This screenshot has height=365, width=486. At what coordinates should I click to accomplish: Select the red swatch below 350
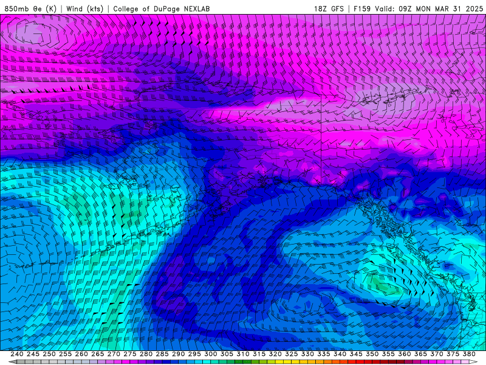click(376, 362)
